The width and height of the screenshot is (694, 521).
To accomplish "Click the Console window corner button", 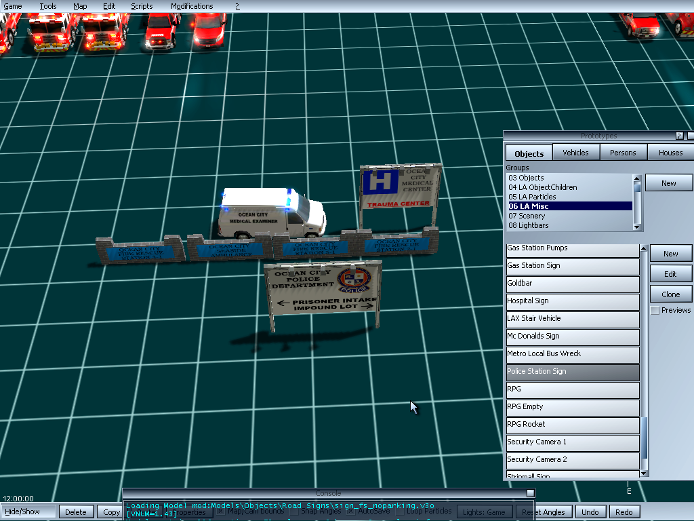I will (530, 493).
